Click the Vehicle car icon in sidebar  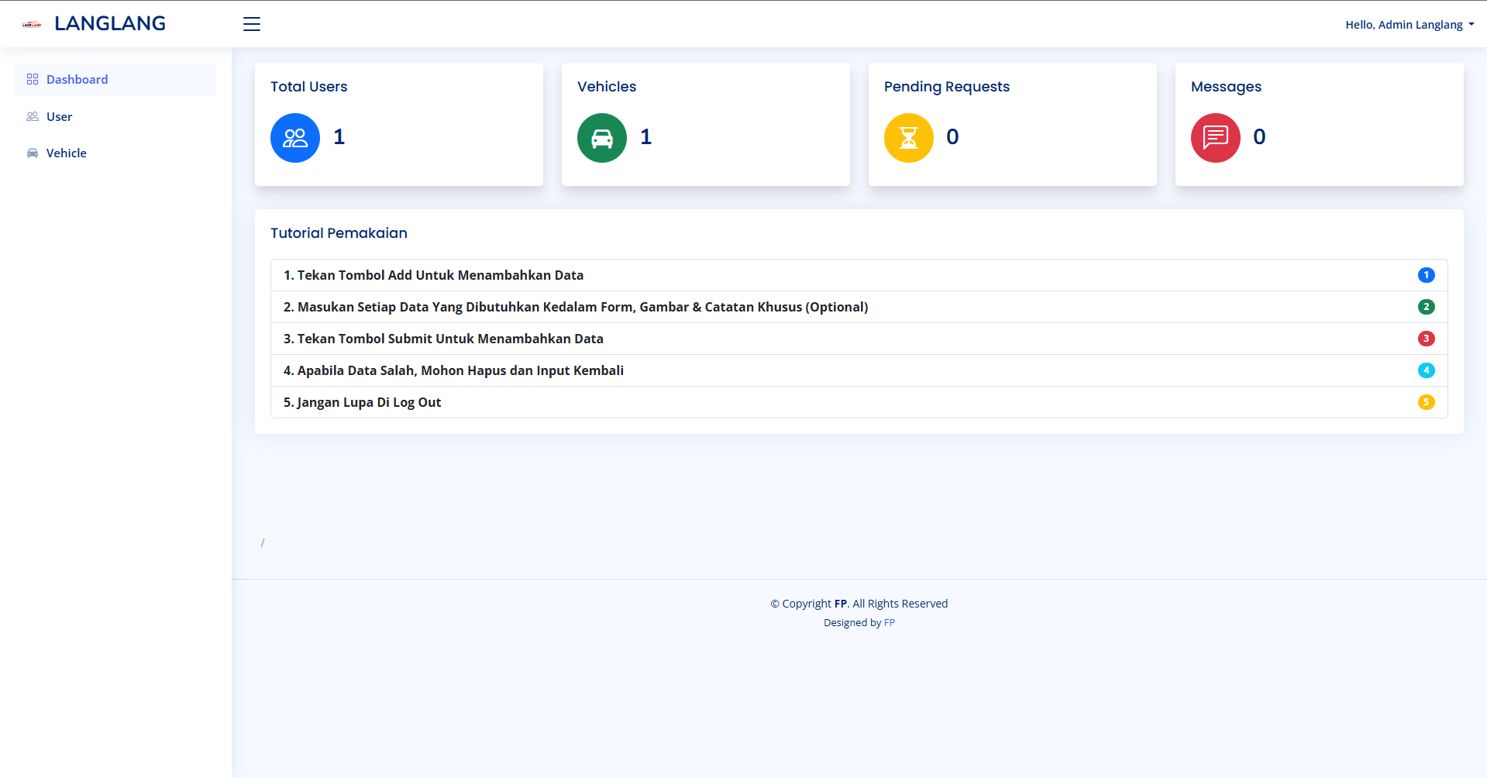coord(33,153)
